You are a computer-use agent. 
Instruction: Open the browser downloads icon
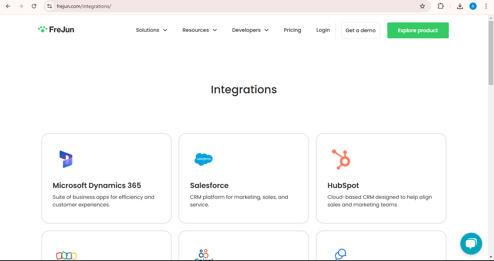(x=460, y=6)
